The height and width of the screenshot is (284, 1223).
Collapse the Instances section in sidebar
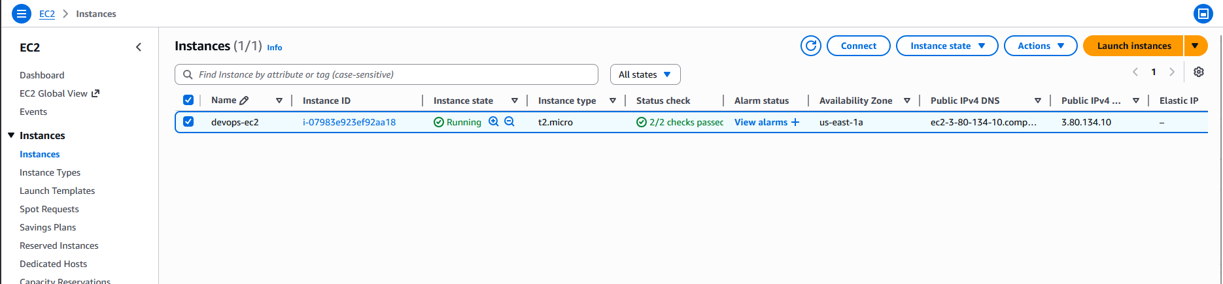pyautogui.click(x=11, y=135)
